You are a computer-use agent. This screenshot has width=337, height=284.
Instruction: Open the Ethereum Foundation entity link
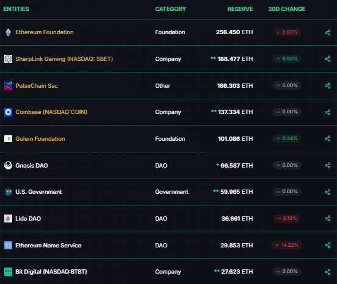point(45,32)
